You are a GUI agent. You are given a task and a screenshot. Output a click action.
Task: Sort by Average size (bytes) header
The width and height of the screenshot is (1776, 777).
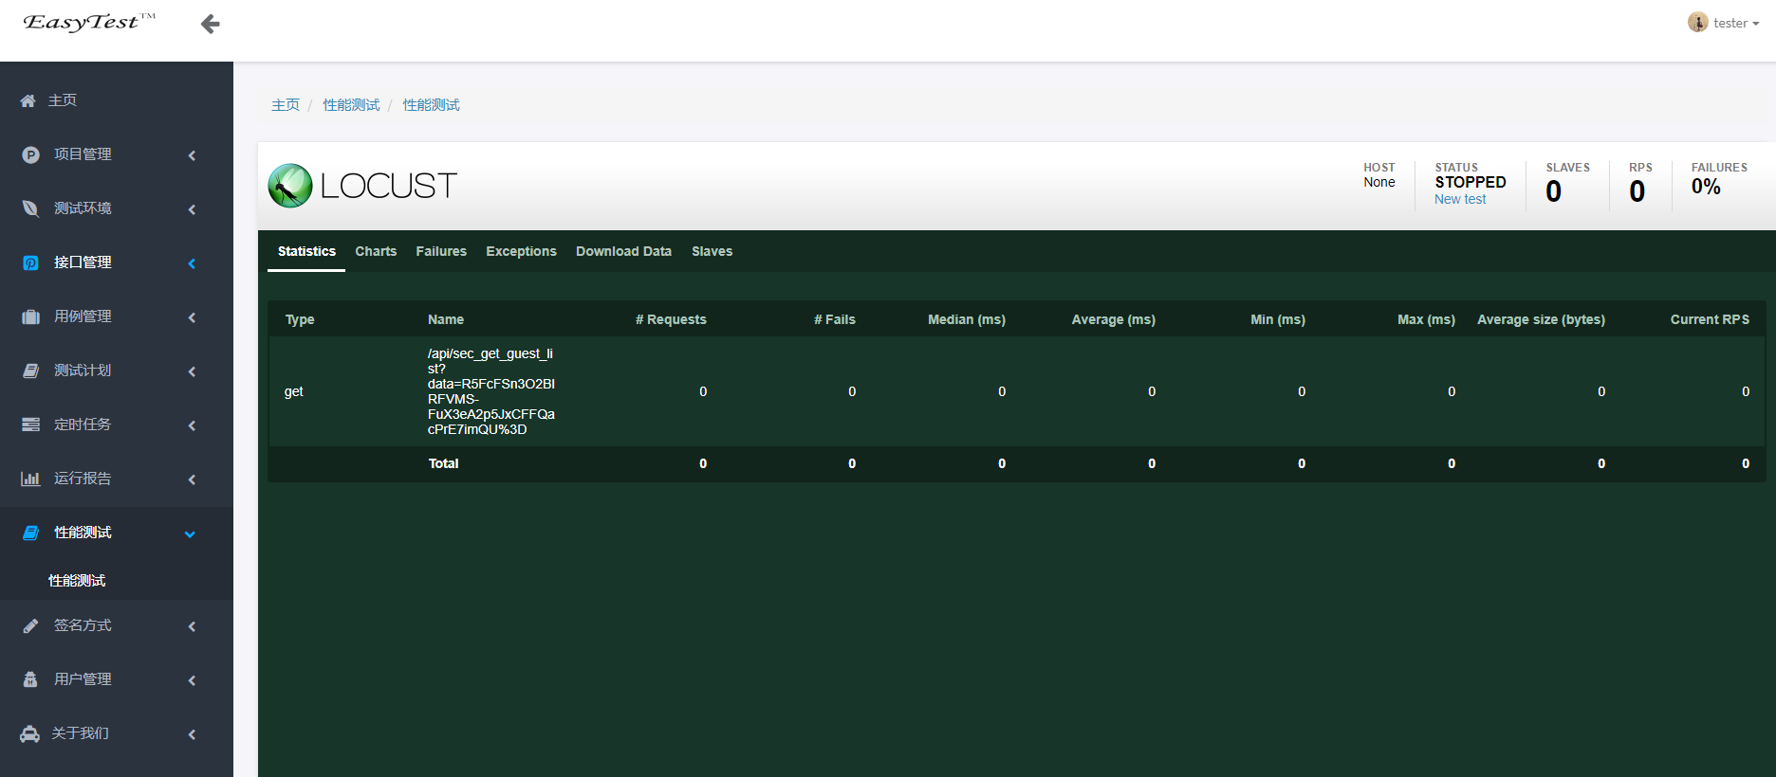pyautogui.click(x=1541, y=319)
